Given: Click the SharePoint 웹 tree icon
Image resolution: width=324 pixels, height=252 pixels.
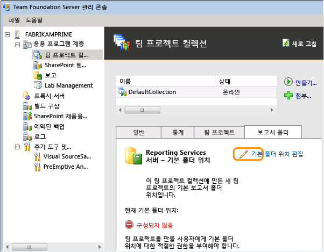Looking at the screenshot, I should (38, 65).
